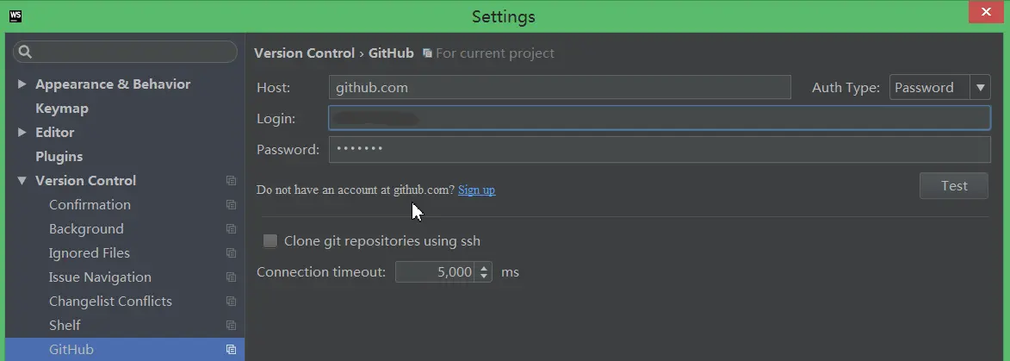Click the 'For current project' icon in breadcrumb
The height and width of the screenshot is (361, 1010).
(427, 53)
